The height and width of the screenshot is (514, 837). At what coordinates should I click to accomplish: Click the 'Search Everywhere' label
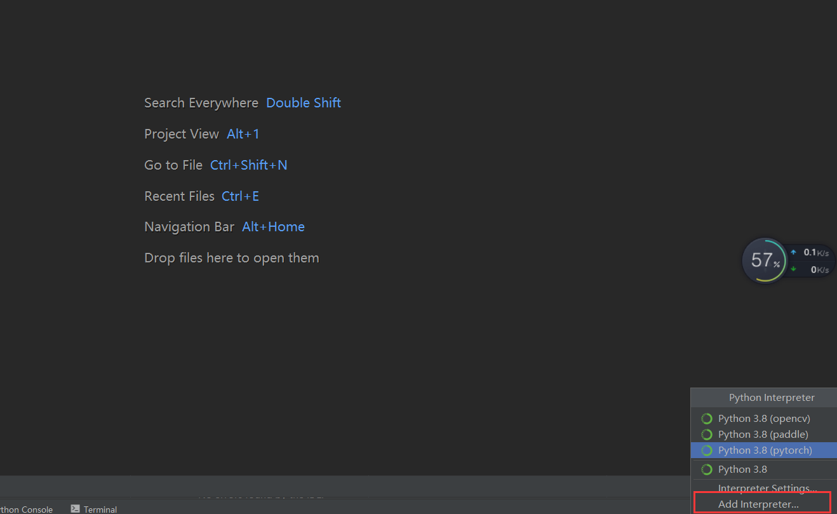[201, 103]
